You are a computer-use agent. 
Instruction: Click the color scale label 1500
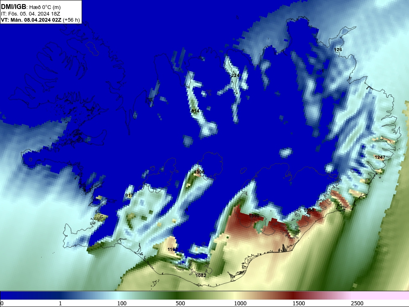299,303
